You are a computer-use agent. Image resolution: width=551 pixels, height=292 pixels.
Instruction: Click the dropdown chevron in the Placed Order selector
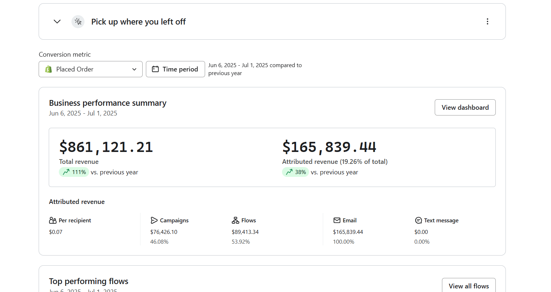134,69
